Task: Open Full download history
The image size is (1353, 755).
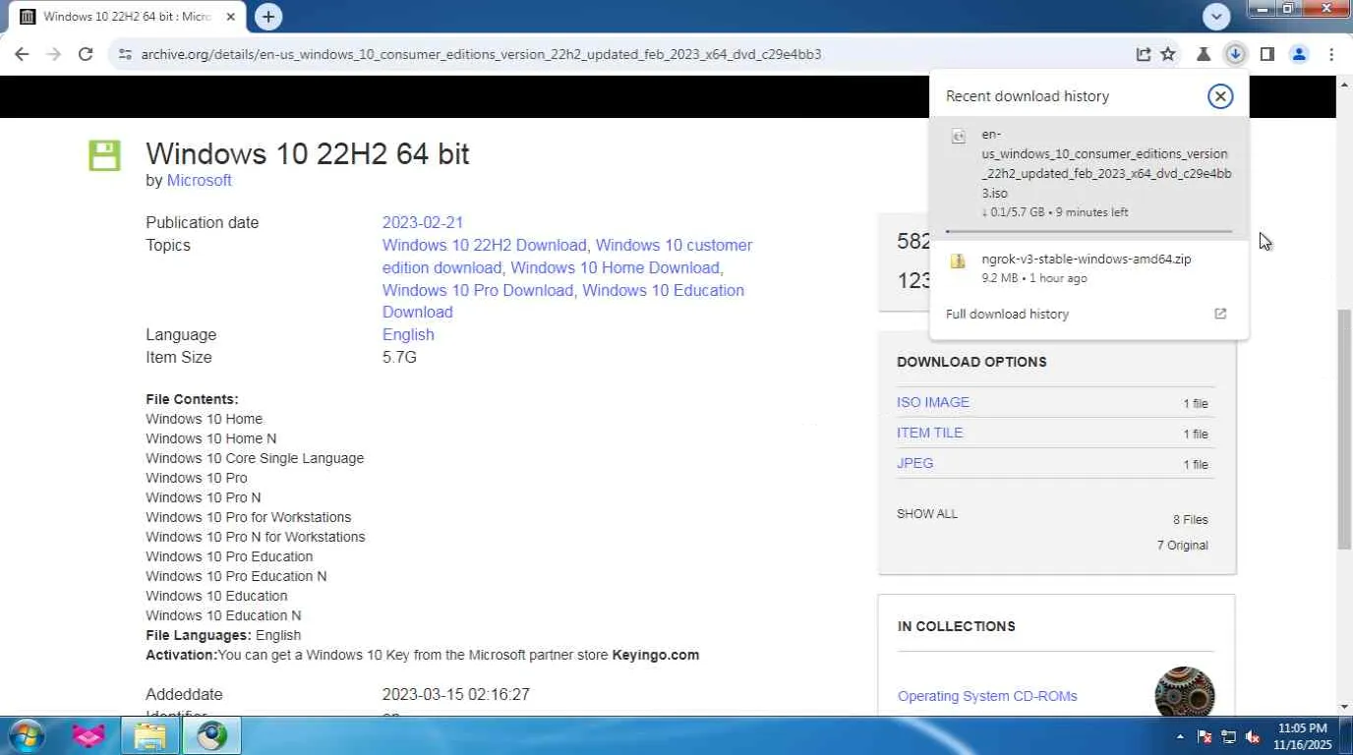Action: tap(1007, 315)
